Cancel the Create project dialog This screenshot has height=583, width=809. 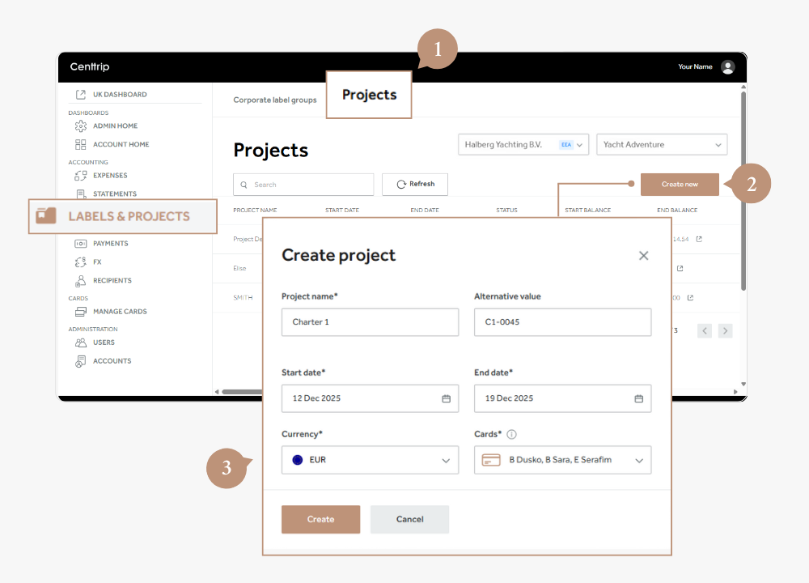(409, 519)
